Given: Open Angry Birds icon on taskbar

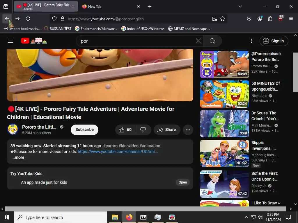Looking at the screenshot, I should tap(172, 217).
